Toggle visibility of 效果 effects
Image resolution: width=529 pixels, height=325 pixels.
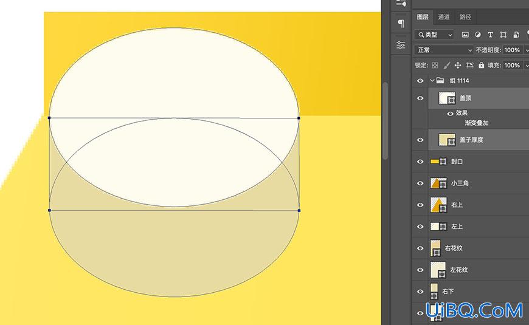(450, 114)
